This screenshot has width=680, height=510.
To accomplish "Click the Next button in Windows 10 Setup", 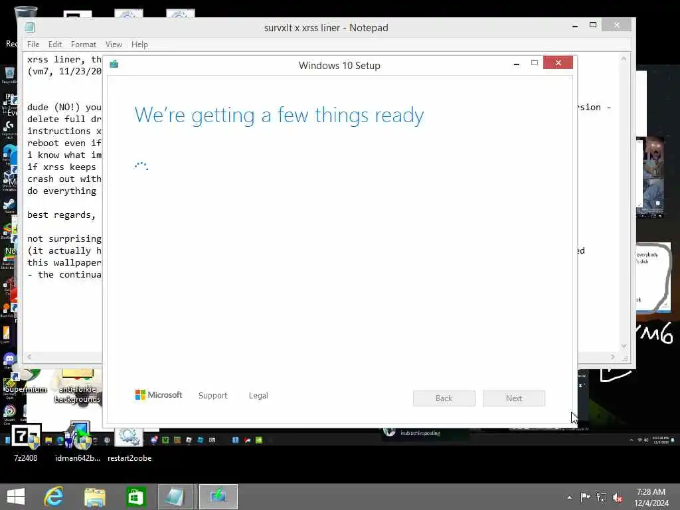I will tap(514, 398).
